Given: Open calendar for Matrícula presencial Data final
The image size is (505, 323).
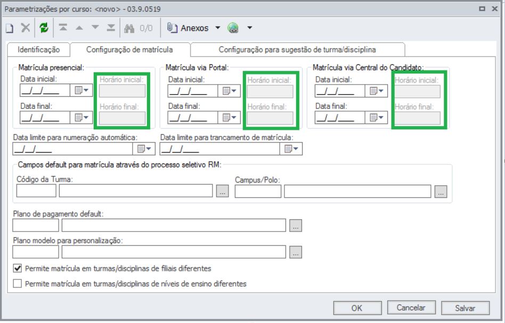Looking at the screenshot, I should coord(82,118).
